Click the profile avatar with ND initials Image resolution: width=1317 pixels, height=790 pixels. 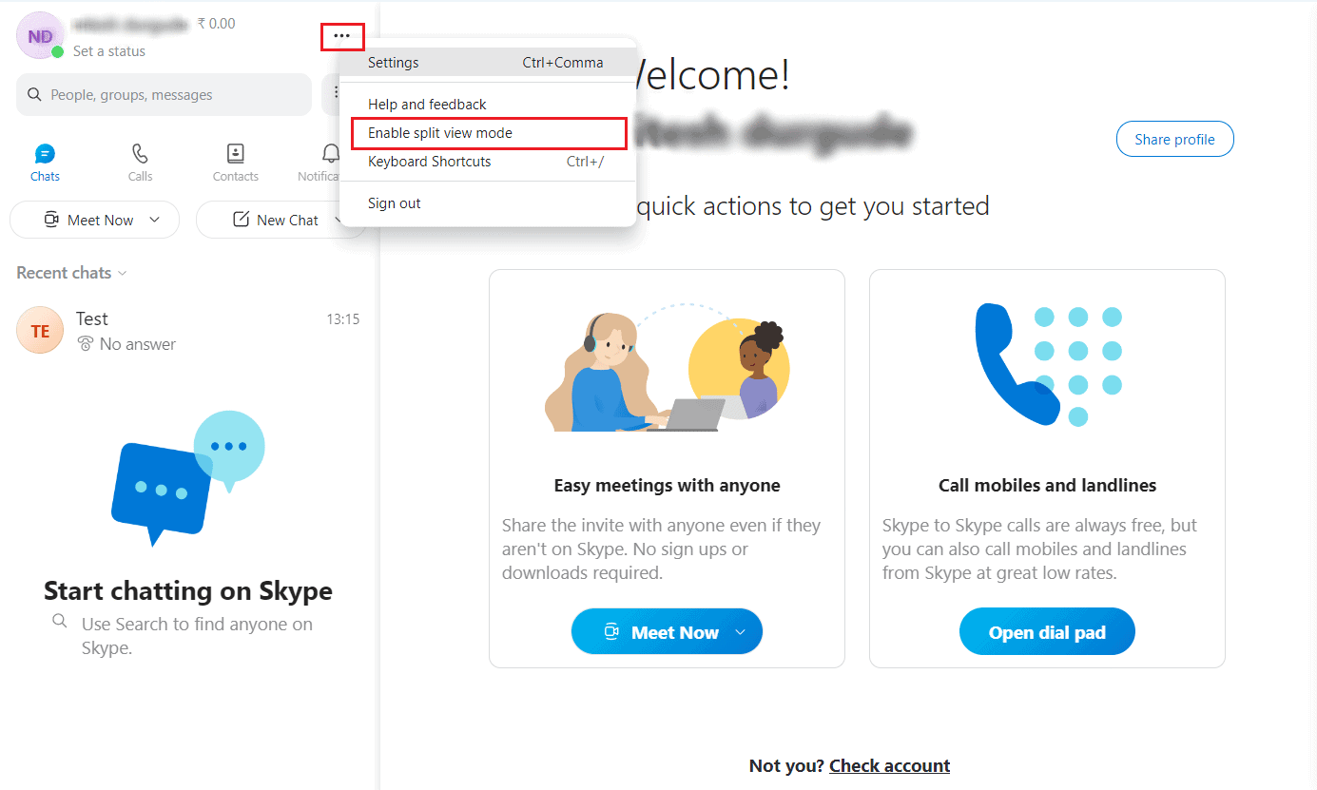tap(39, 35)
